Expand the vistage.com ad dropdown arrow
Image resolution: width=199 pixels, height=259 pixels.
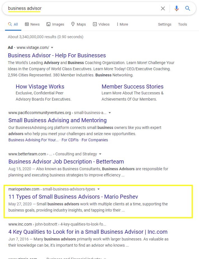[x=52, y=47]
